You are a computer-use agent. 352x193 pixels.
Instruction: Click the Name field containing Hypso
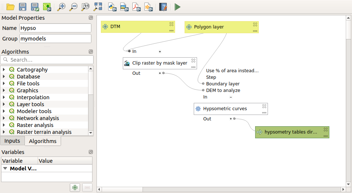coord(55,28)
